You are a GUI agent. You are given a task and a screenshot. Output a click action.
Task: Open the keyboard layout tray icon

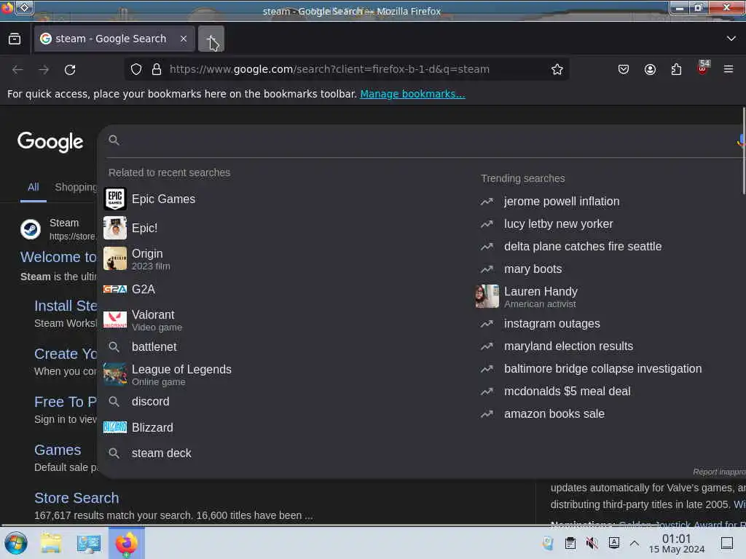pos(613,543)
